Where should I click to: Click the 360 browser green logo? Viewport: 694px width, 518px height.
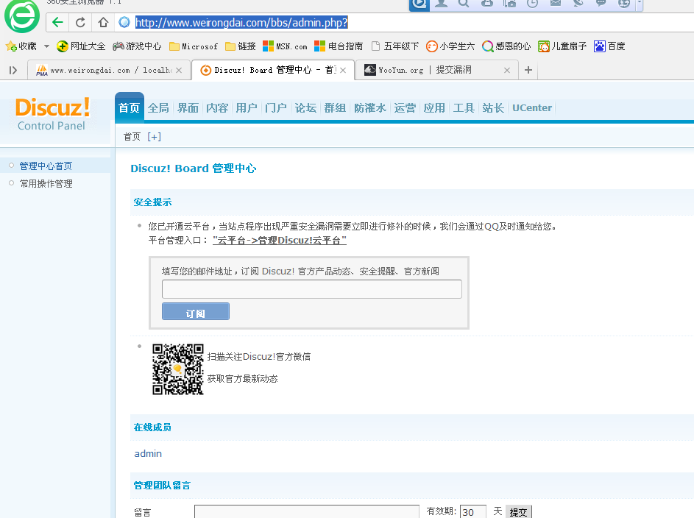[21, 16]
